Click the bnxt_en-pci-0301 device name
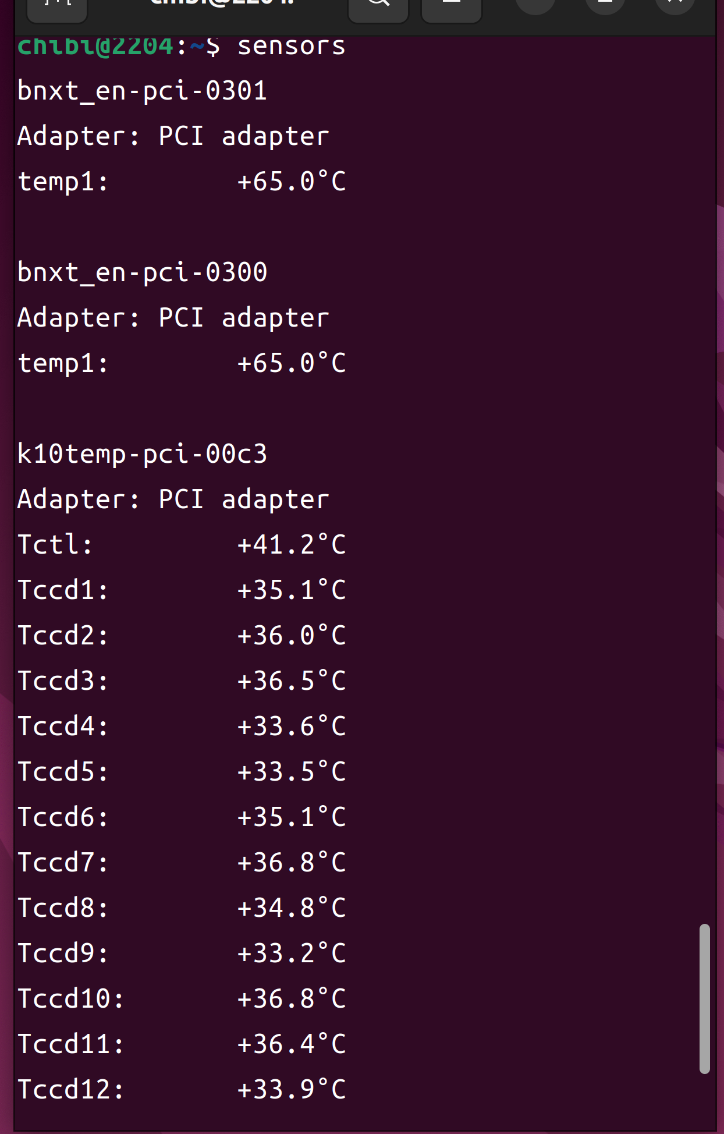 tap(142, 91)
